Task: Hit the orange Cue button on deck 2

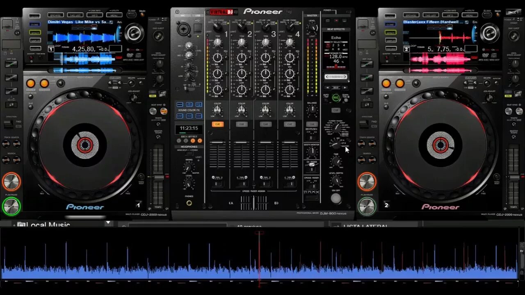Action: pos(367,182)
